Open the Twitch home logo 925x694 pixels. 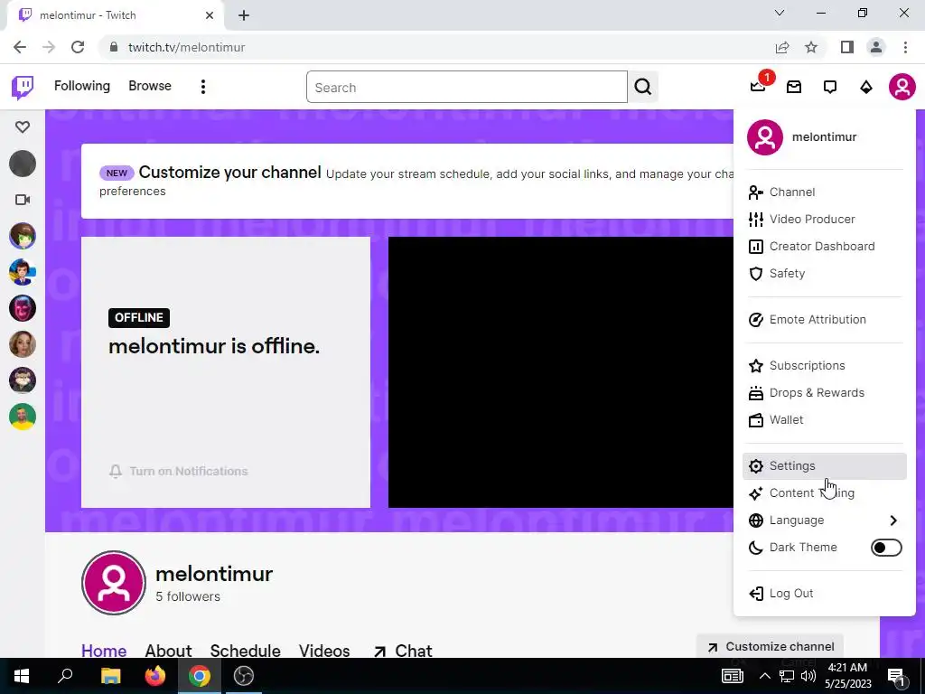pyautogui.click(x=23, y=88)
